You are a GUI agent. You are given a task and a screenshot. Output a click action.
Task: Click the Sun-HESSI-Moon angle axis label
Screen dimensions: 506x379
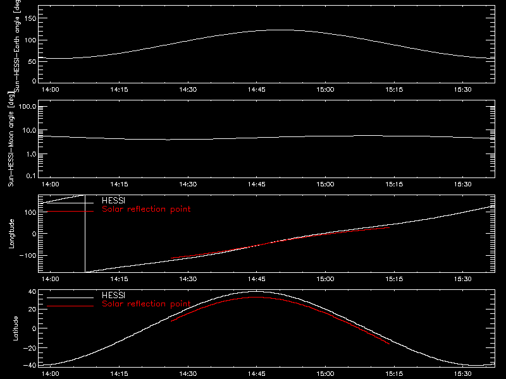tap(11, 139)
